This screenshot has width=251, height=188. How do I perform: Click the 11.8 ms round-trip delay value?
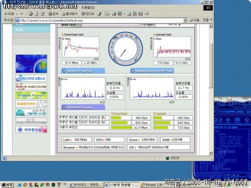click(114, 88)
